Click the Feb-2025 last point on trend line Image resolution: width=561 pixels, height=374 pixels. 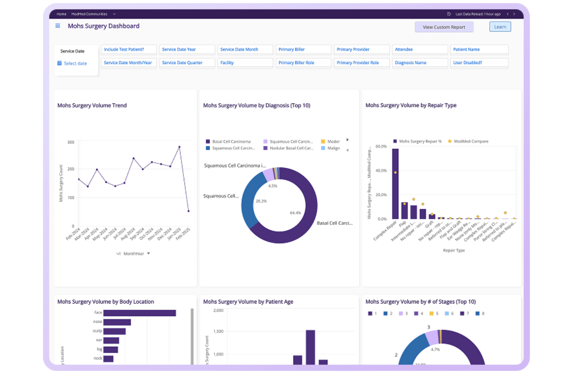click(x=188, y=211)
